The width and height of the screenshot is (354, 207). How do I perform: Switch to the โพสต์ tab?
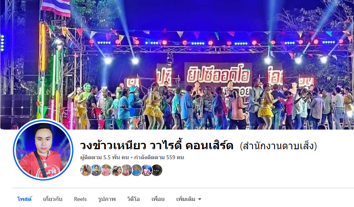point(24,199)
